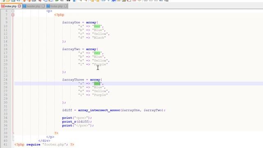Click the opening <p> tag on line 6

tap(49, 11)
